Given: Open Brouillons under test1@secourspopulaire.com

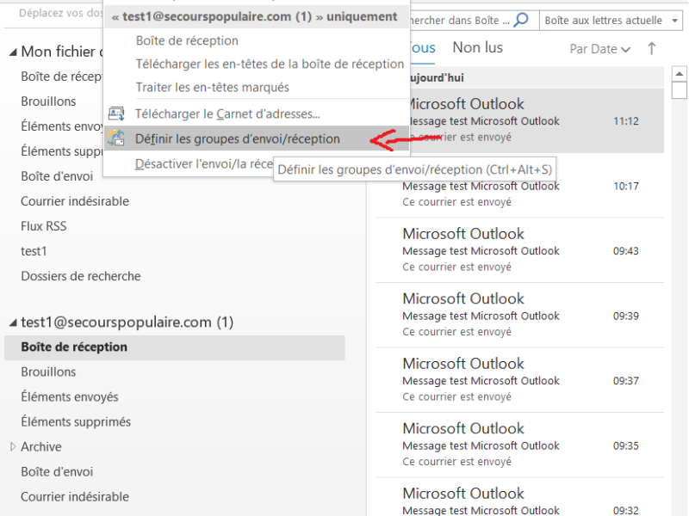Looking at the screenshot, I should pos(48,372).
